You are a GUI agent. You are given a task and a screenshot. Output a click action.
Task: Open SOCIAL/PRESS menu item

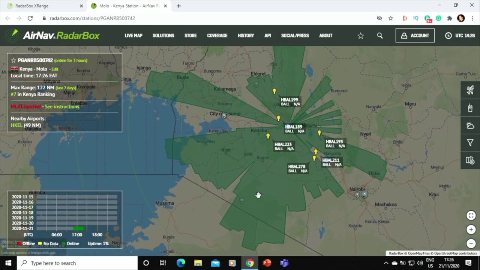tap(295, 36)
